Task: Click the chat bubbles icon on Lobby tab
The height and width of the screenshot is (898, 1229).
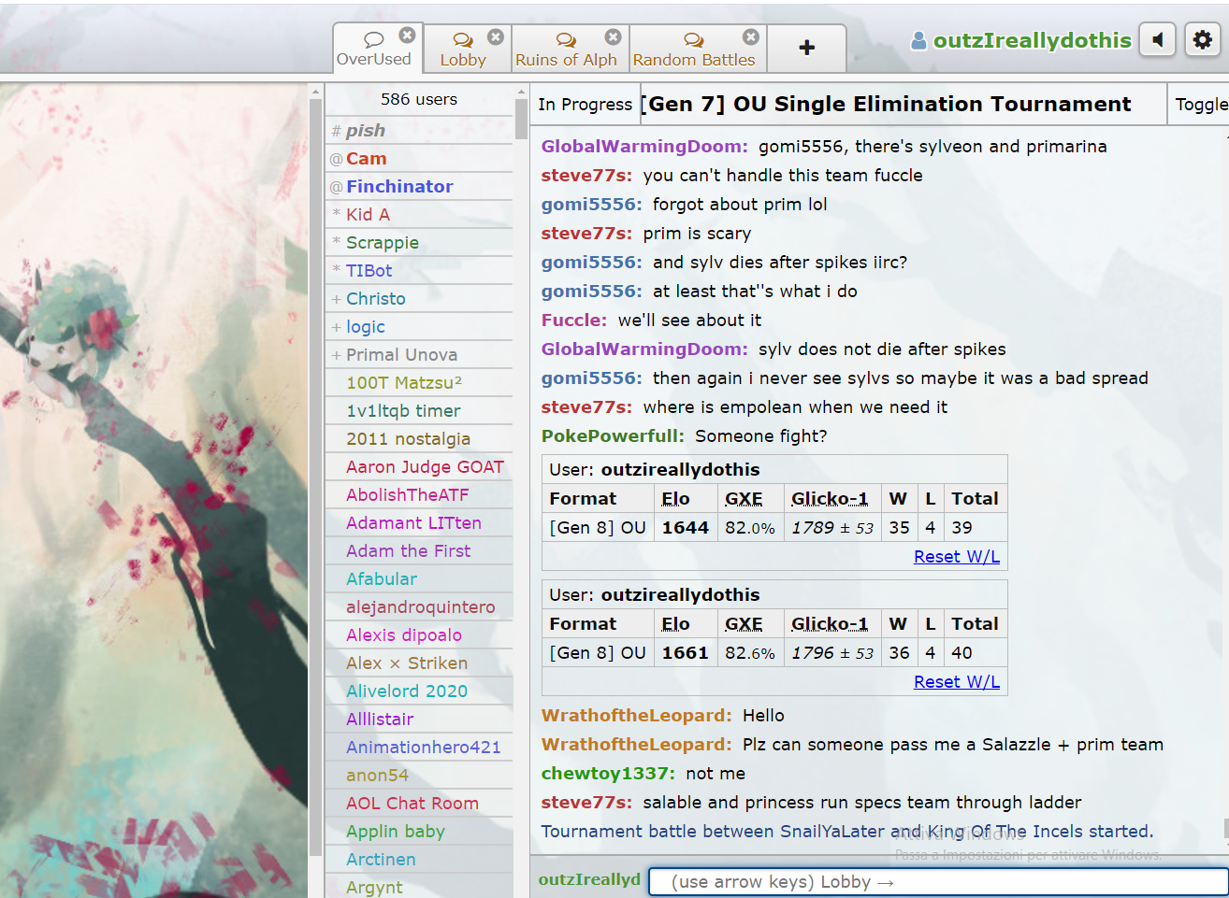Action: (x=463, y=40)
